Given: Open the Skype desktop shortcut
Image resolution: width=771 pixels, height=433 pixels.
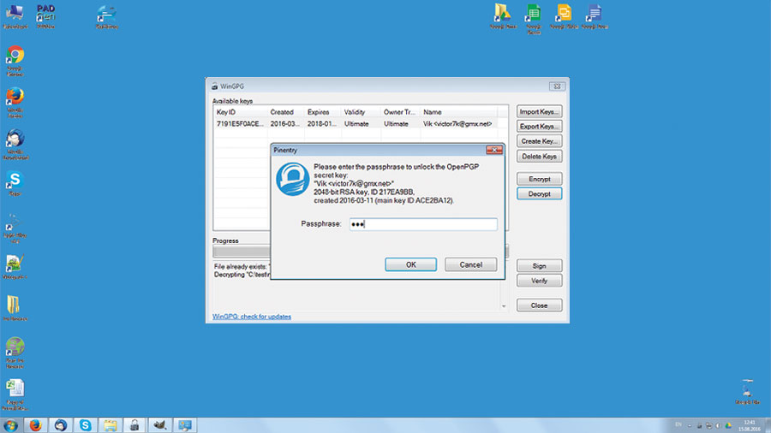Looking at the screenshot, I should click(15, 180).
